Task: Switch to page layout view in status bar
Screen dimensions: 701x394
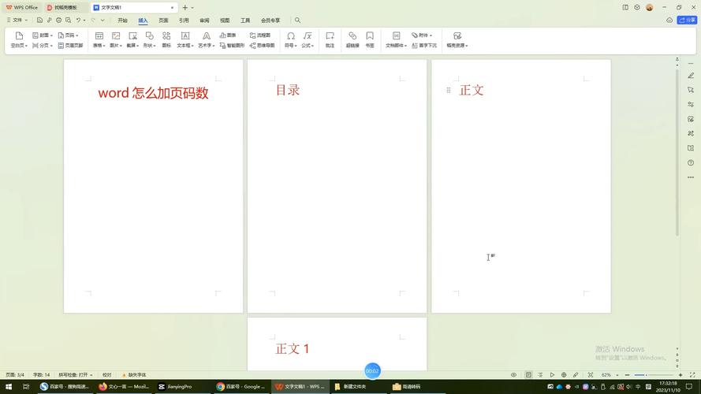Action: (528, 375)
